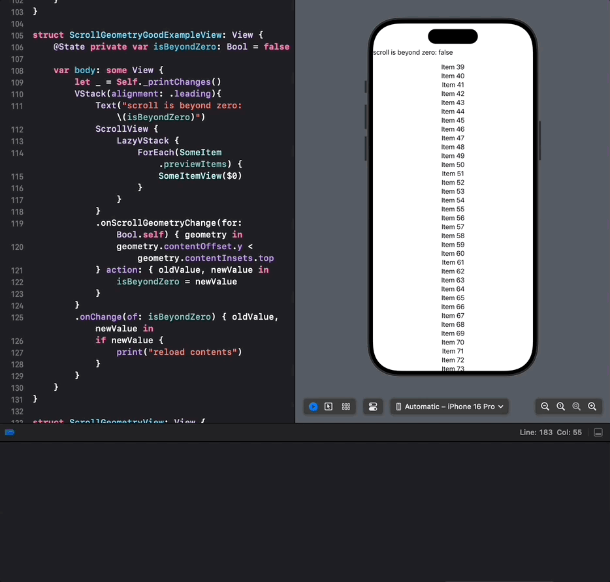Tap Item 64 in the iPhone preview
Screen dimensions: 610x582
tap(453, 289)
